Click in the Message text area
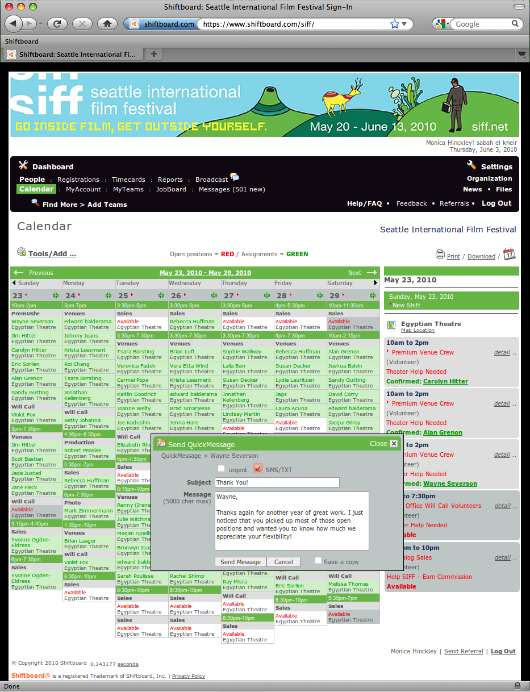Viewport: 530px width, 692px height. pyautogui.click(x=292, y=521)
